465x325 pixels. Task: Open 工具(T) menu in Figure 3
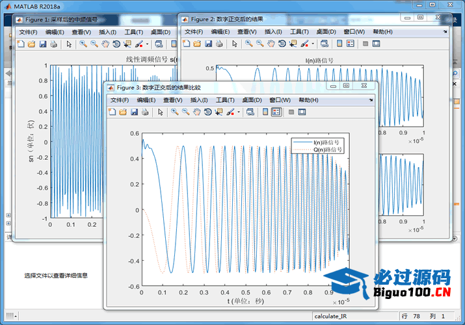(x=225, y=100)
